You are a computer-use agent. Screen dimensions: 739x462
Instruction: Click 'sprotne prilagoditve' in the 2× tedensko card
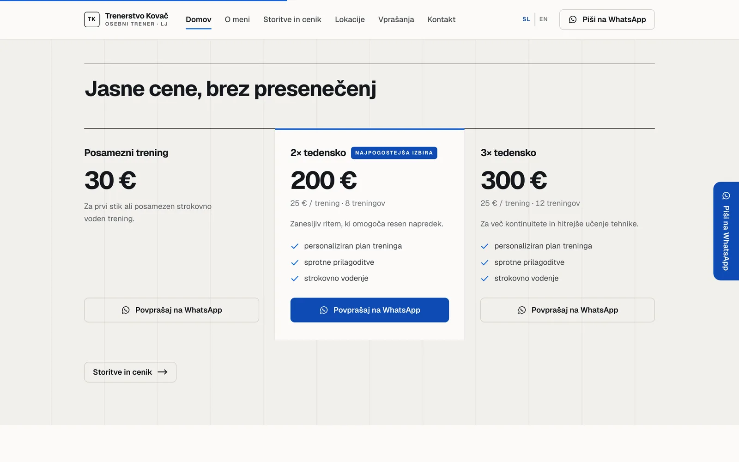click(339, 262)
